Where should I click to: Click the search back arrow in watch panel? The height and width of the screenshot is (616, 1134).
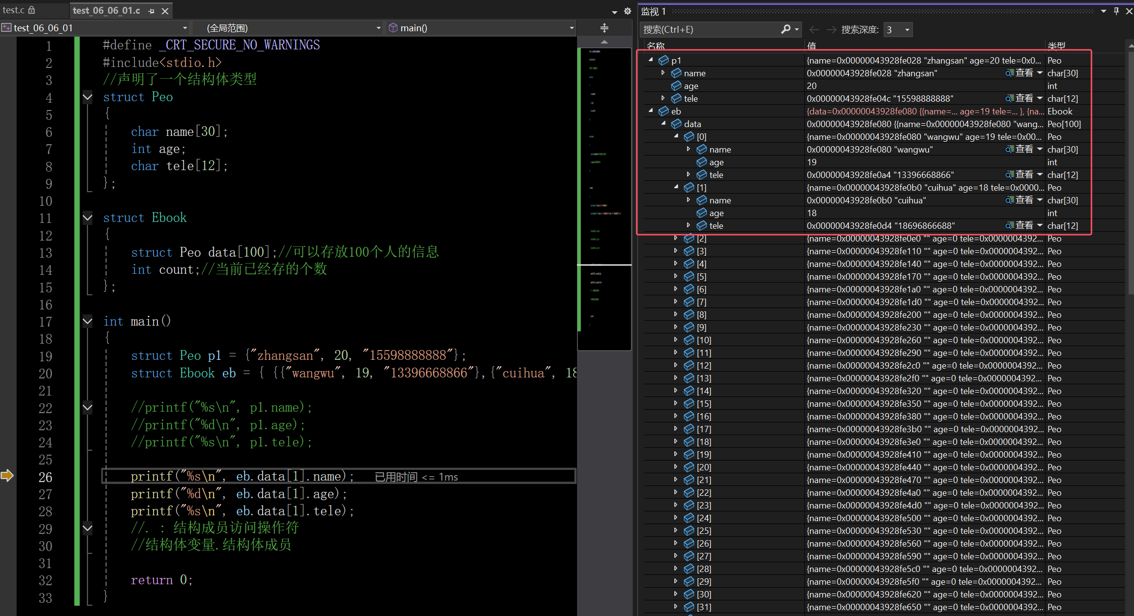[814, 29]
